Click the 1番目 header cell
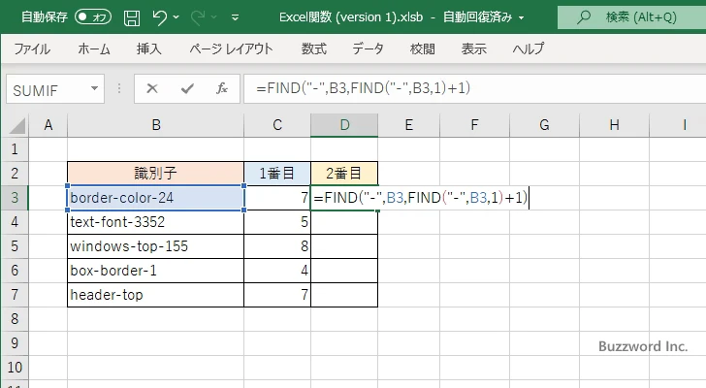The width and height of the screenshot is (706, 388). [277, 174]
